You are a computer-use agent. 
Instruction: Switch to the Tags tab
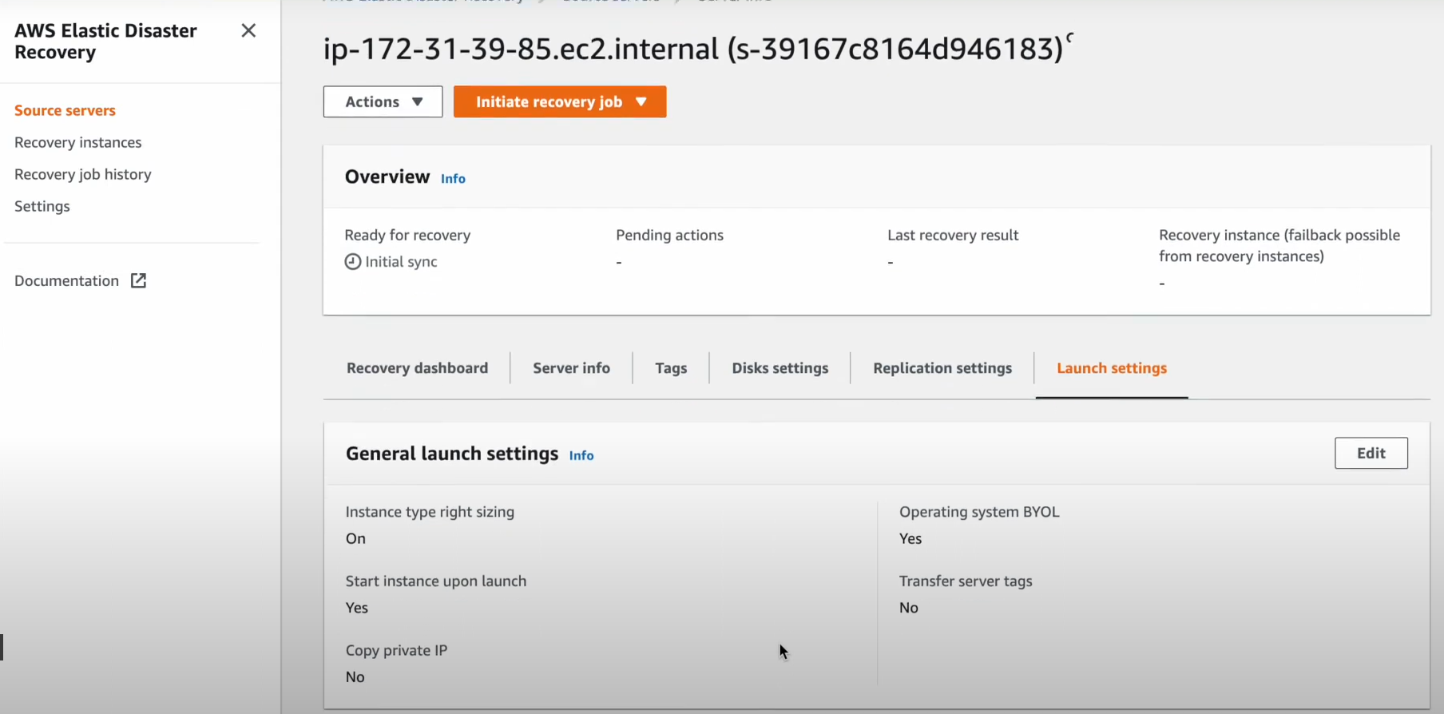point(671,368)
